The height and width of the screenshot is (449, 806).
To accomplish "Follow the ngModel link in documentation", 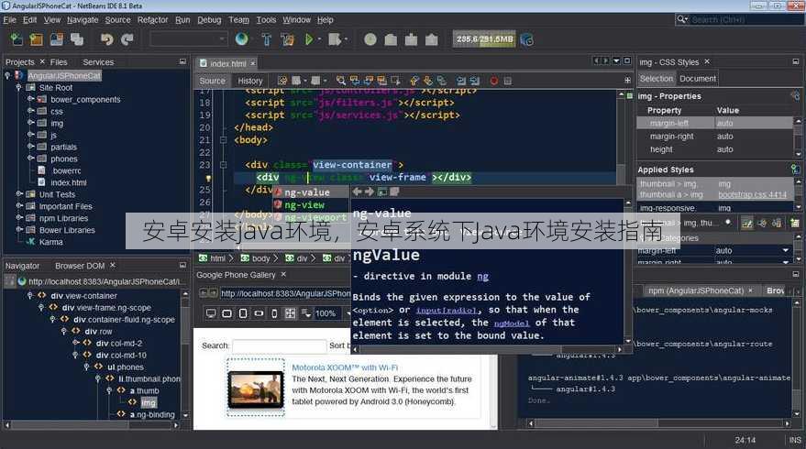I will pyautogui.click(x=512, y=323).
